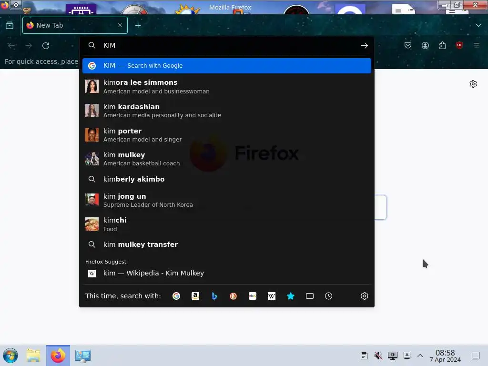Open Firefox View icon left of tabs

tap(10, 25)
